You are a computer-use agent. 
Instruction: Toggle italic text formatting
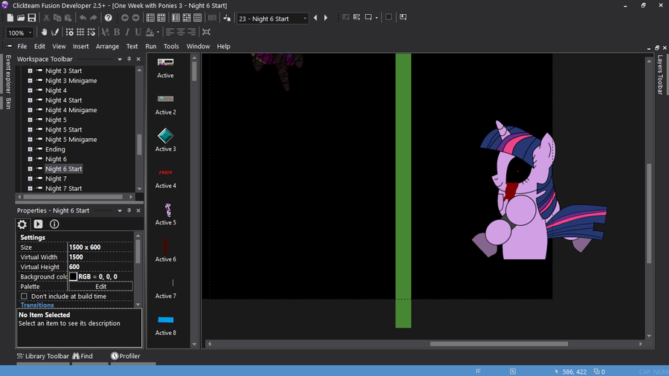[x=127, y=32]
